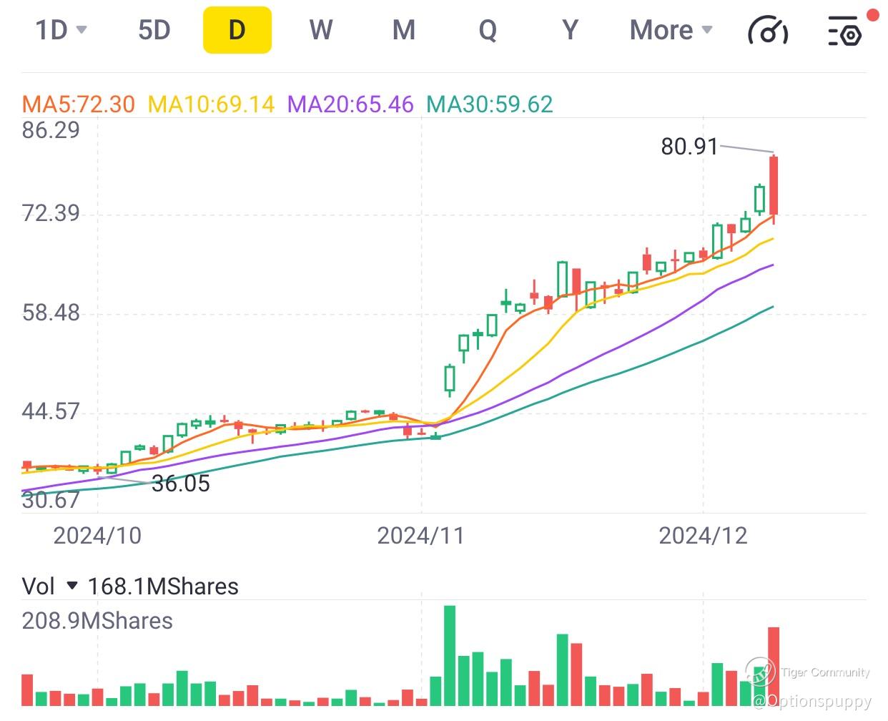Tap the 208.9MShares volume scale label
This screenshot has height=721, width=888.
tap(97, 621)
